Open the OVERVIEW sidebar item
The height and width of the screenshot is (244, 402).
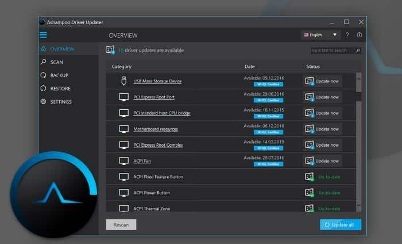(x=68, y=49)
